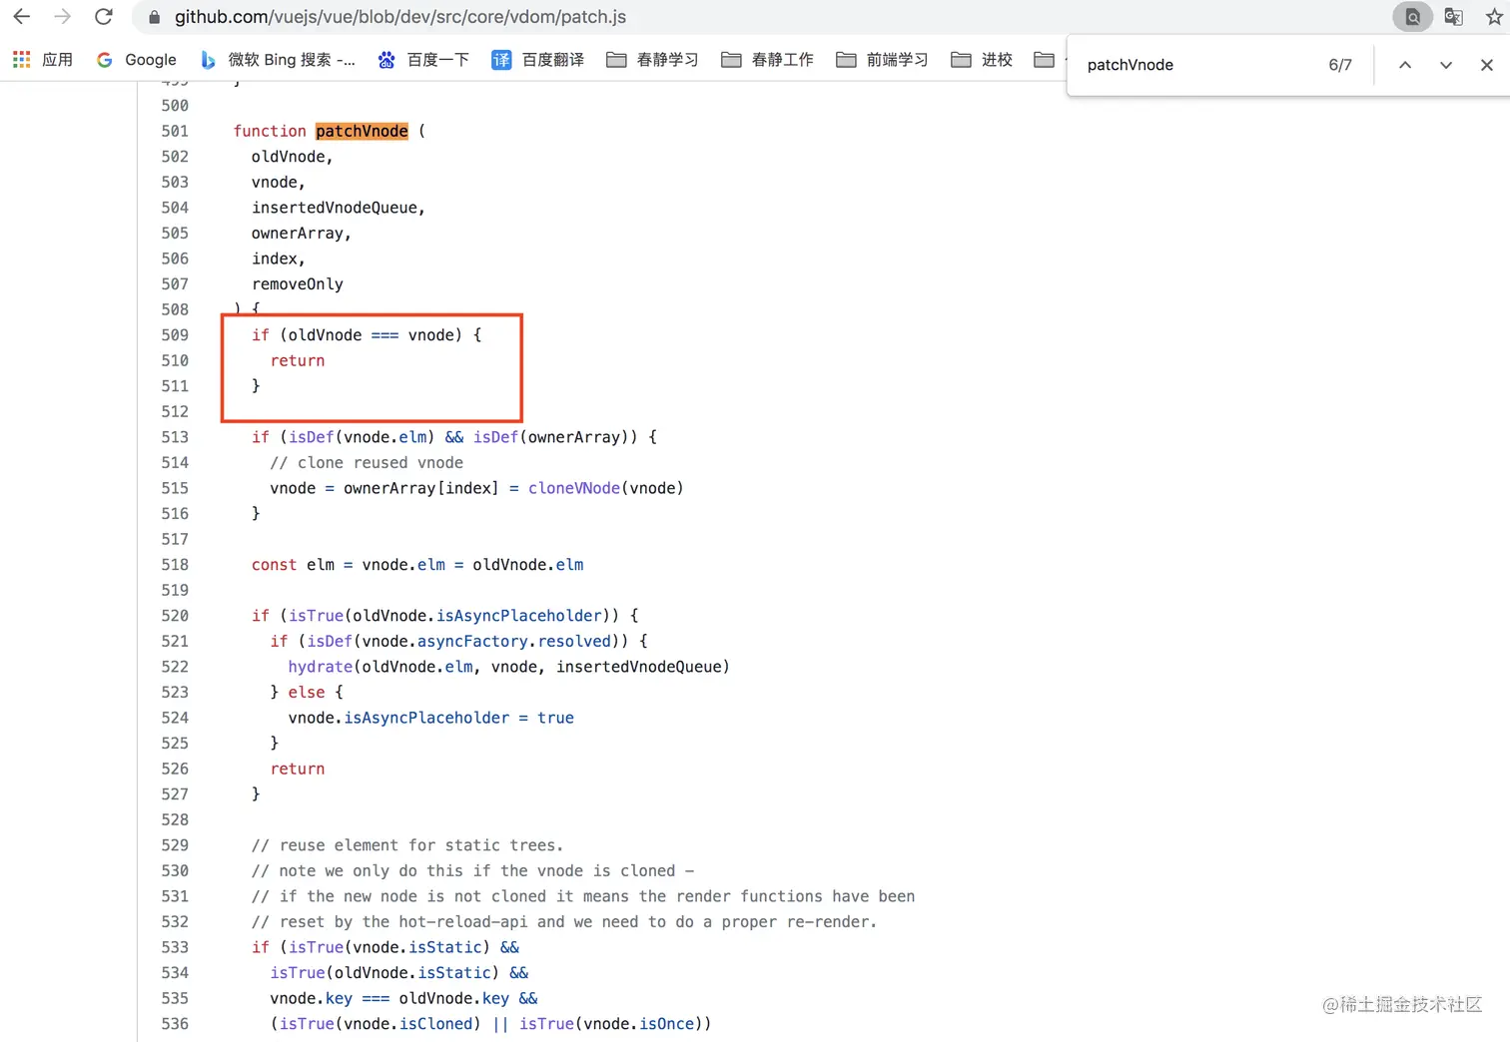Image resolution: width=1510 pixels, height=1042 pixels.
Task: Select line number 501
Action: [175, 131]
